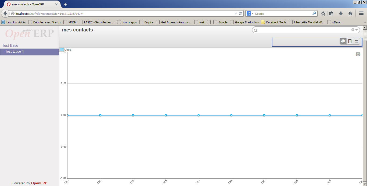Expand the search filter options arrow
Image resolution: width=367 pixels, height=186 pixels.
pos(357,30)
